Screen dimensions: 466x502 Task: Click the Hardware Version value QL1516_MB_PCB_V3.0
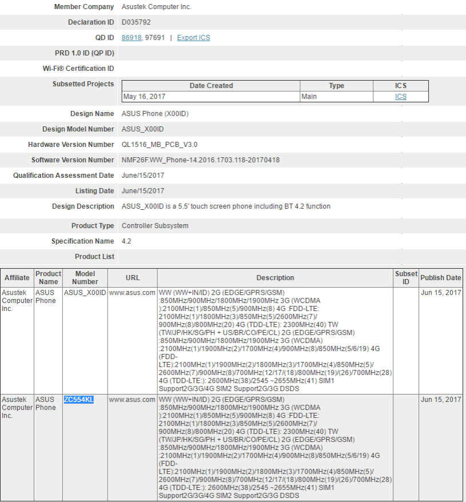point(160,145)
